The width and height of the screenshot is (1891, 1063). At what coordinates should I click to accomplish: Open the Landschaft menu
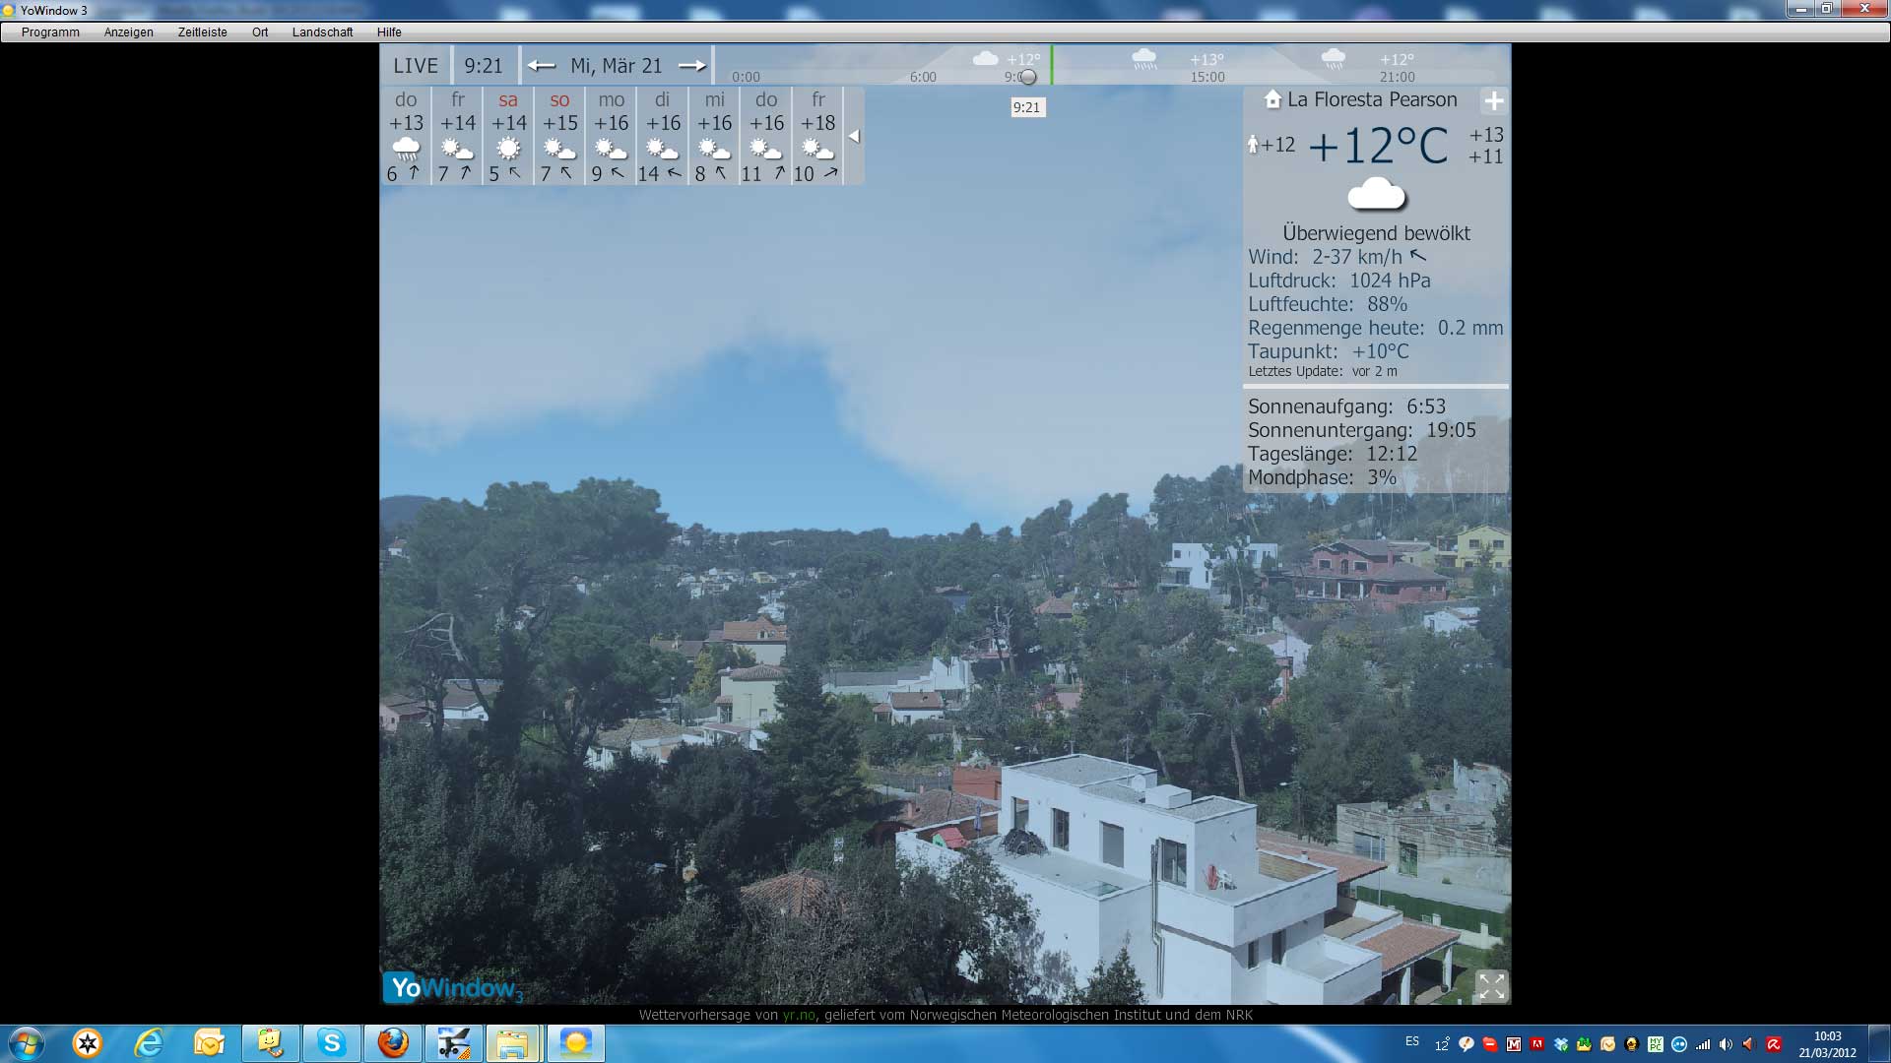322,32
